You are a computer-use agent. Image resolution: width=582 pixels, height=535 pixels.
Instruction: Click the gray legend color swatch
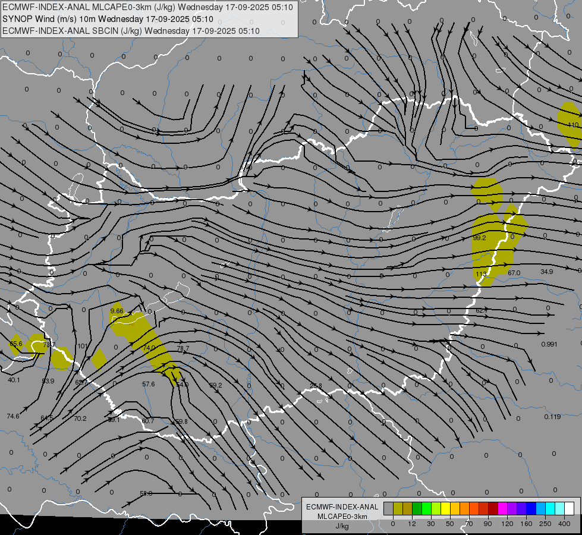coord(389,508)
